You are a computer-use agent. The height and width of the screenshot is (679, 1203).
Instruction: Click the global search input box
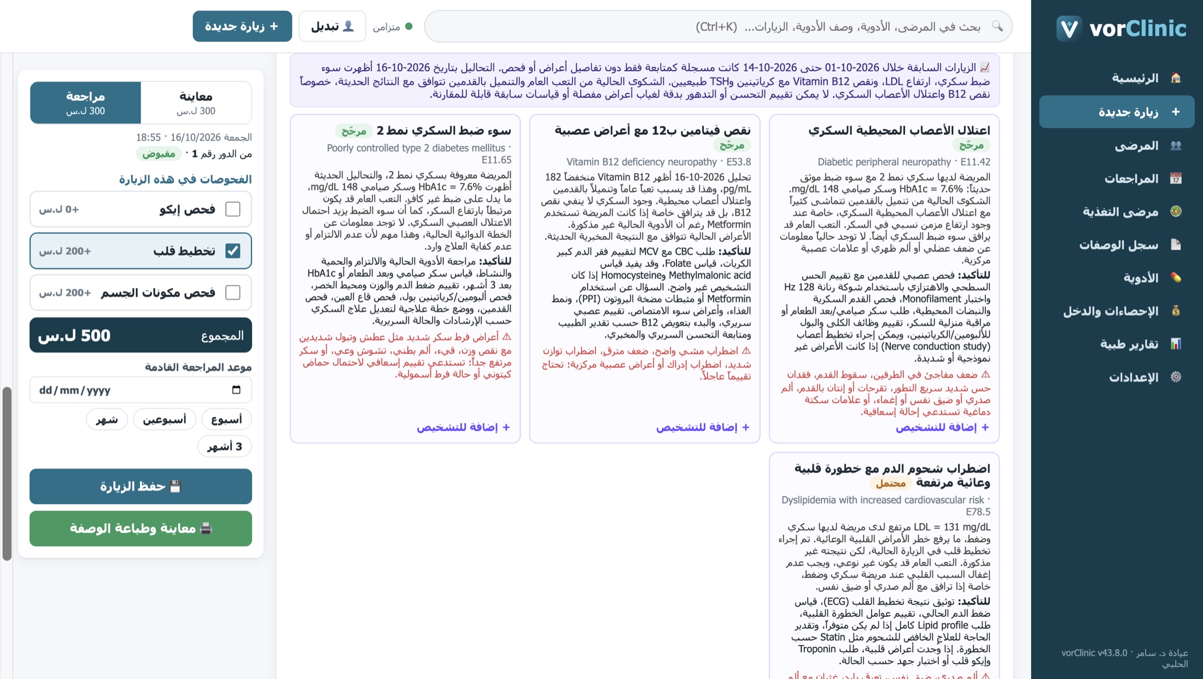coord(719,26)
